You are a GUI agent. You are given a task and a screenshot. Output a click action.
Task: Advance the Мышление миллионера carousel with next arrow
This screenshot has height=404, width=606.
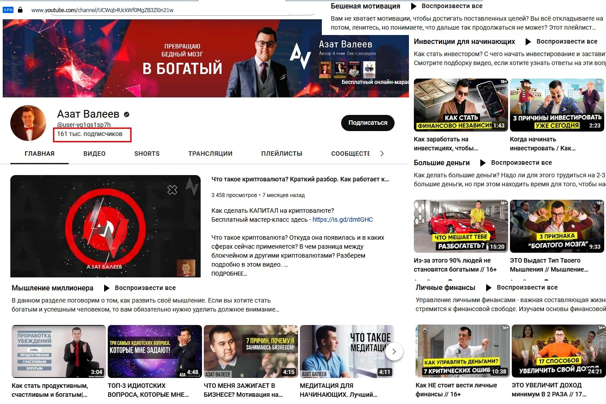(394, 351)
